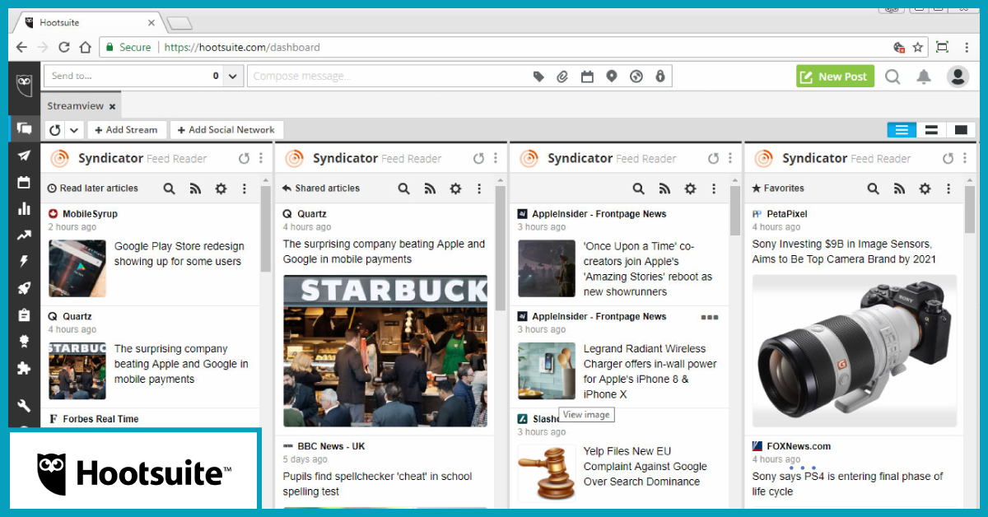Open stream settings gear in Shared articles
Screen dimensions: 988x517
click(x=455, y=189)
